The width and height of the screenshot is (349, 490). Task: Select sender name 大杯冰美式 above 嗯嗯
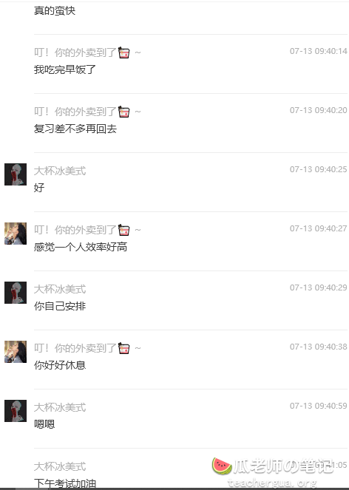coord(60,407)
